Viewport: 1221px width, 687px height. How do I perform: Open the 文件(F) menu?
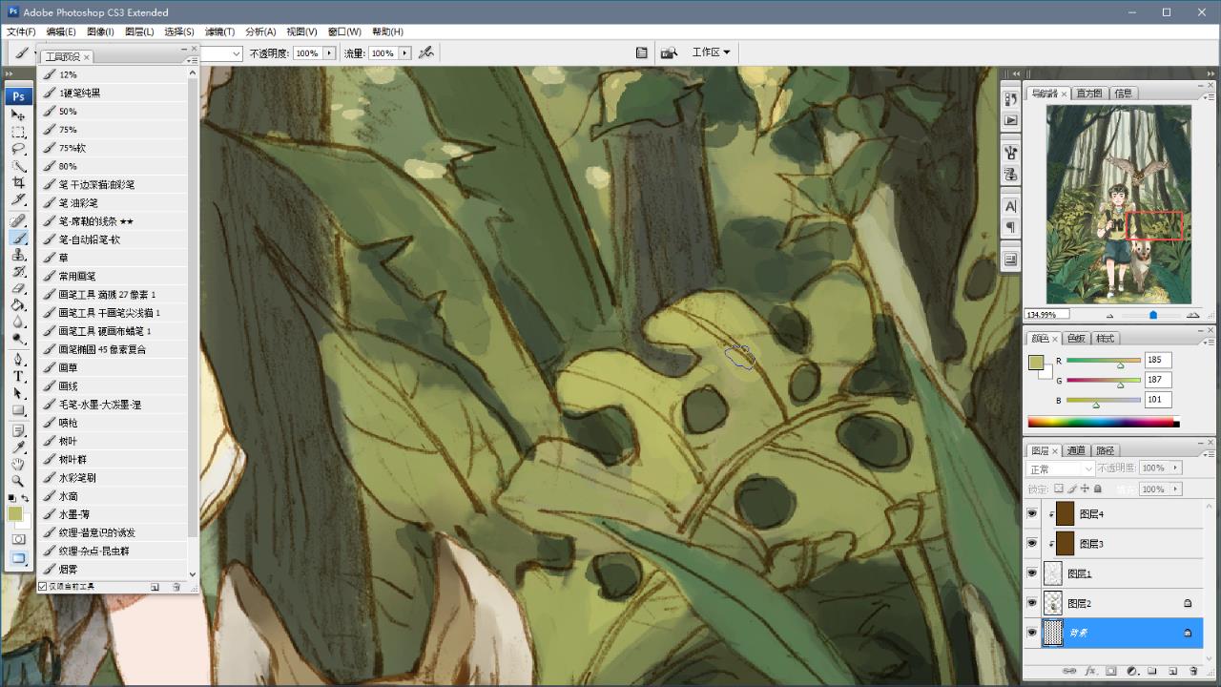(21, 31)
